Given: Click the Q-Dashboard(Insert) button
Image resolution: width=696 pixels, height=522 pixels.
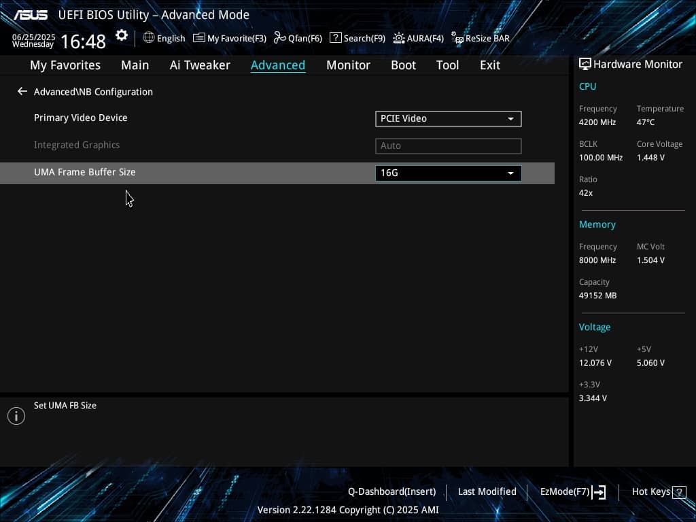Looking at the screenshot, I should (x=391, y=491).
